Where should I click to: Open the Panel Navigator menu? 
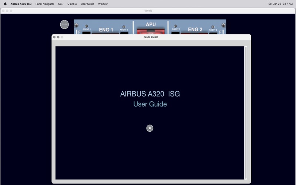click(45, 4)
